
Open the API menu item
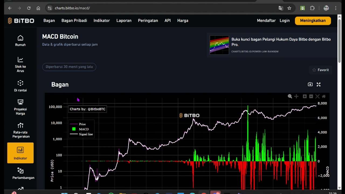(x=168, y=20)
